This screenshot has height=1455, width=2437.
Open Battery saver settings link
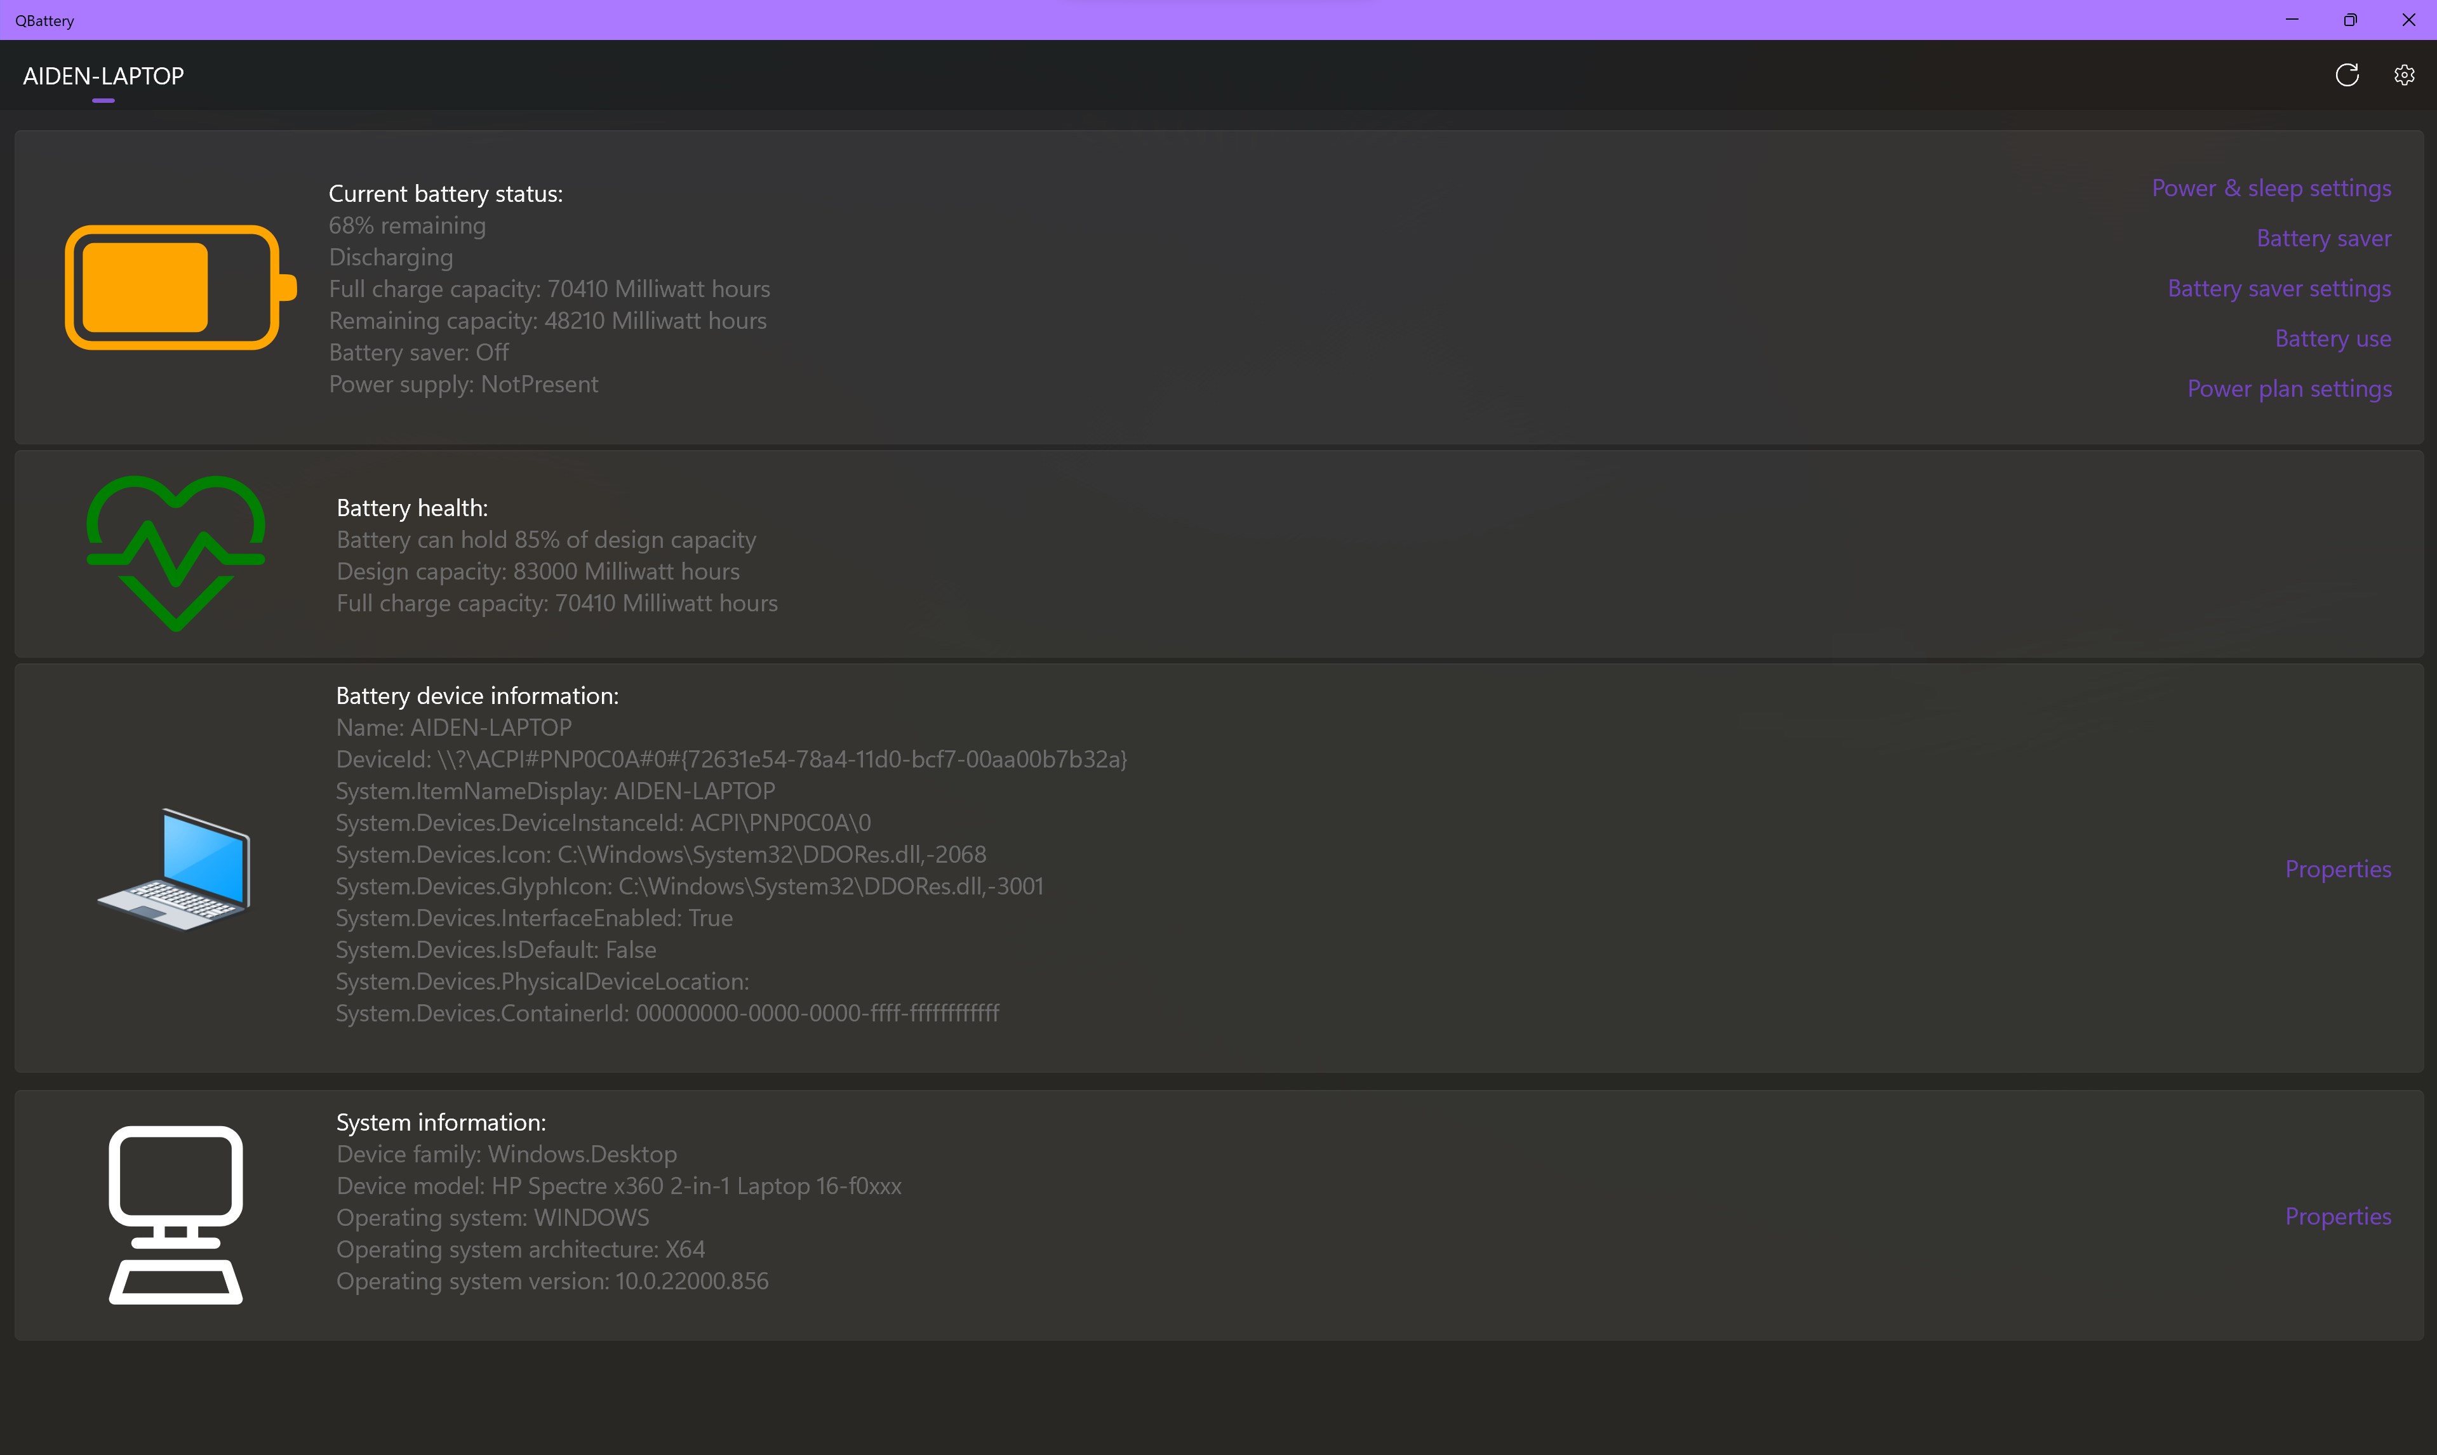[x=2278, y=288]
